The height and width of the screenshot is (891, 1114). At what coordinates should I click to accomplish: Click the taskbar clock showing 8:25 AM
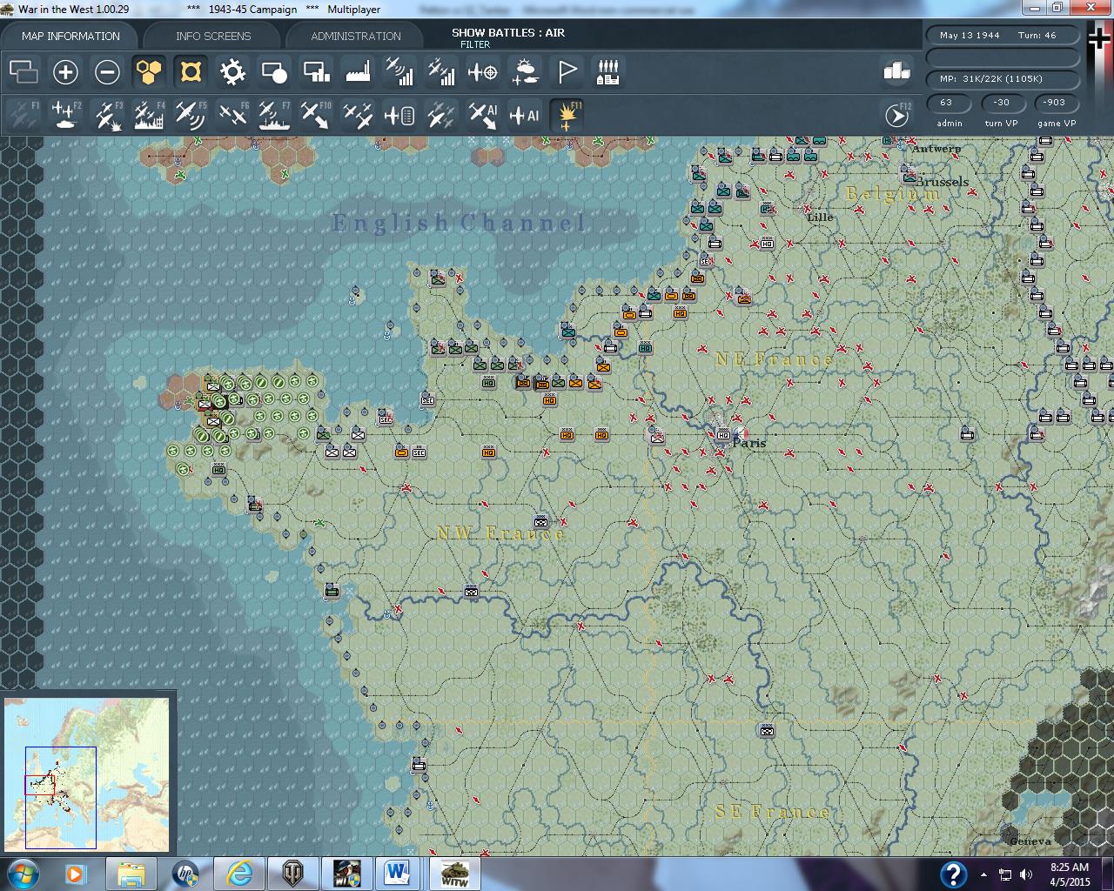(x=1070, y=874)
